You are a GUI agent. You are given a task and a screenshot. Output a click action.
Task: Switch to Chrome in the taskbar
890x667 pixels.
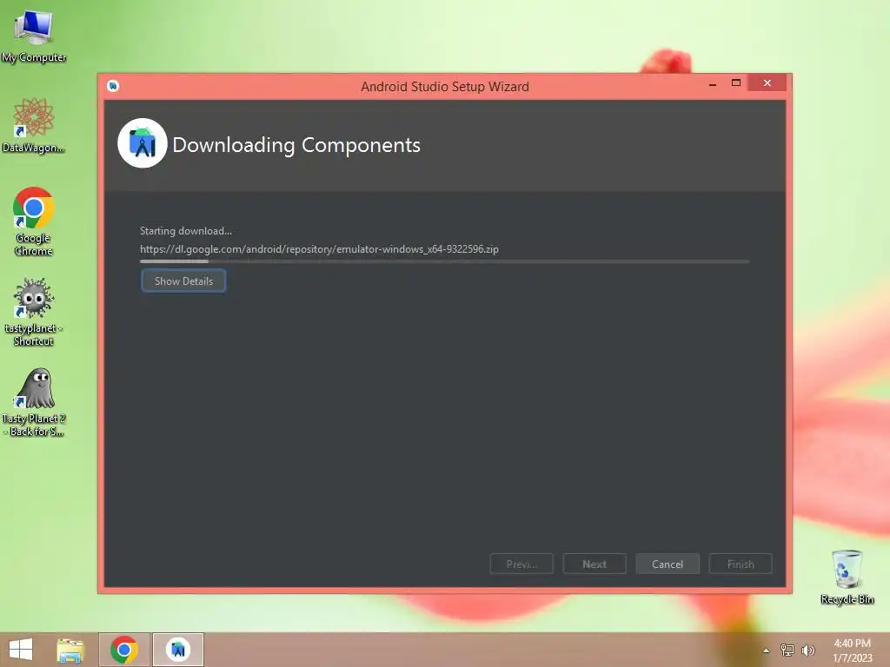tap(124, 650)
